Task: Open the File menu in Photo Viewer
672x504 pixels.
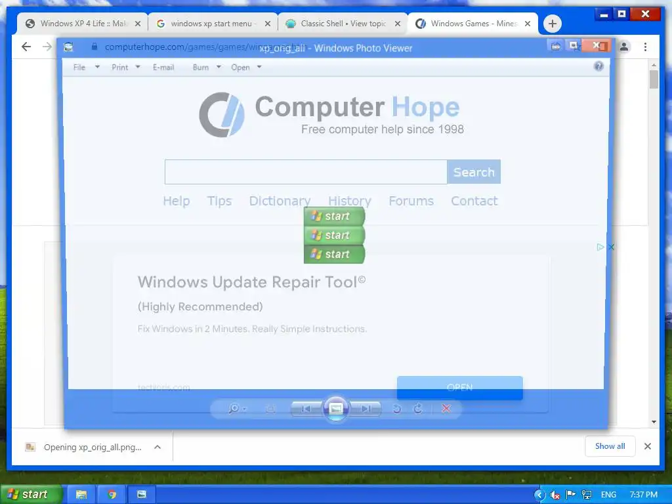Action: [x=79, y=68]
